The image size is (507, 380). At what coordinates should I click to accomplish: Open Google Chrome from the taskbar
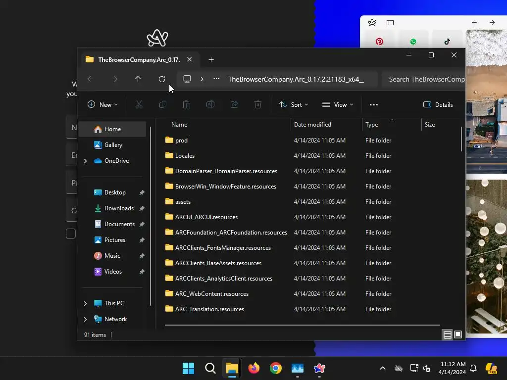point(276,368)
